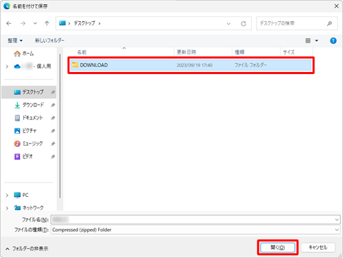Open ミュージック in the sidebar
This screenshot has height=258, width=343.
coord(32,143)
